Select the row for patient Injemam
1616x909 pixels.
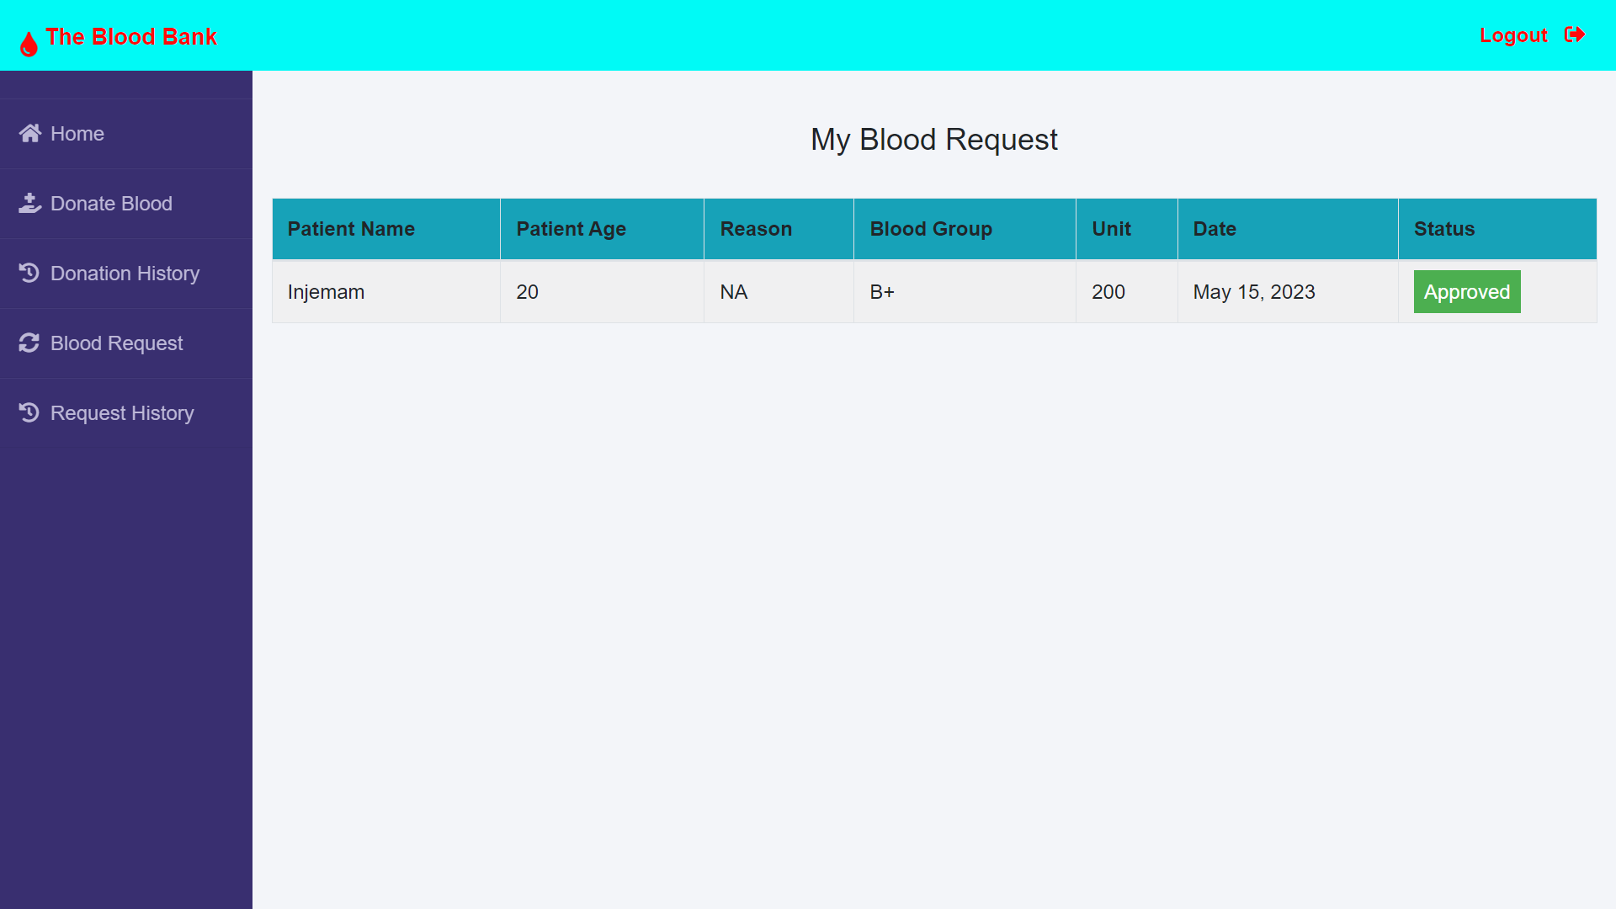point(326,291)
